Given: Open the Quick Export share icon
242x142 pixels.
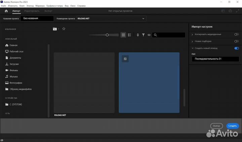Looking at the screenshot, I should pos(230,11).
